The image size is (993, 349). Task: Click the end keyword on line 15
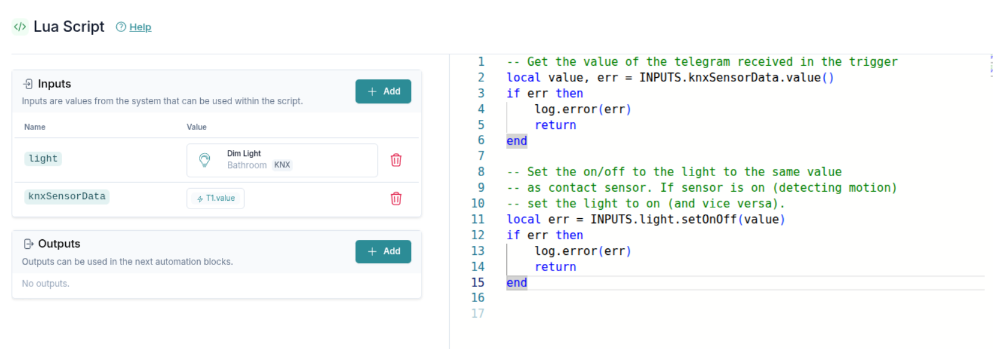click(517, 283)
